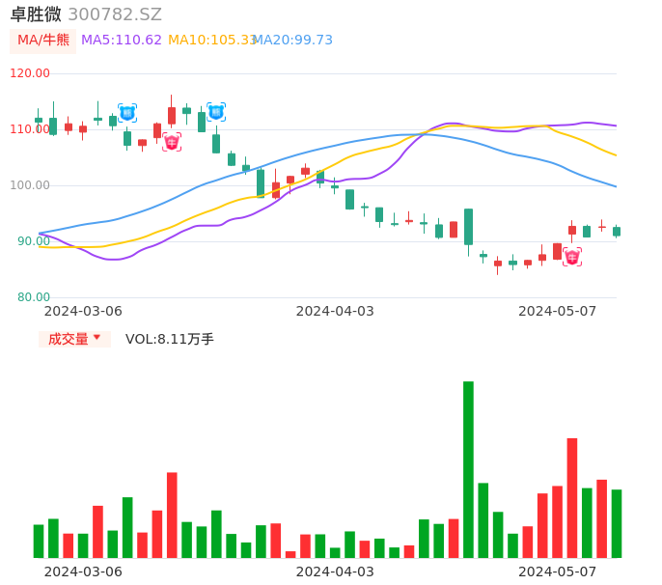Click the red bull marker near May
The height and width of the screenshot is (585, 662).
point(572,257)
